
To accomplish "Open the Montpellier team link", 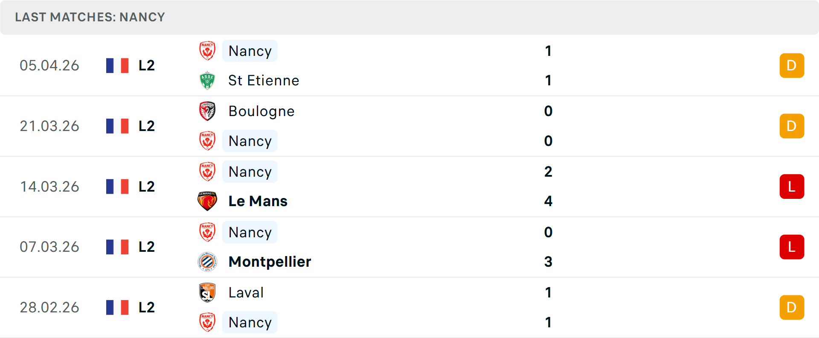I will pos(270,262).
